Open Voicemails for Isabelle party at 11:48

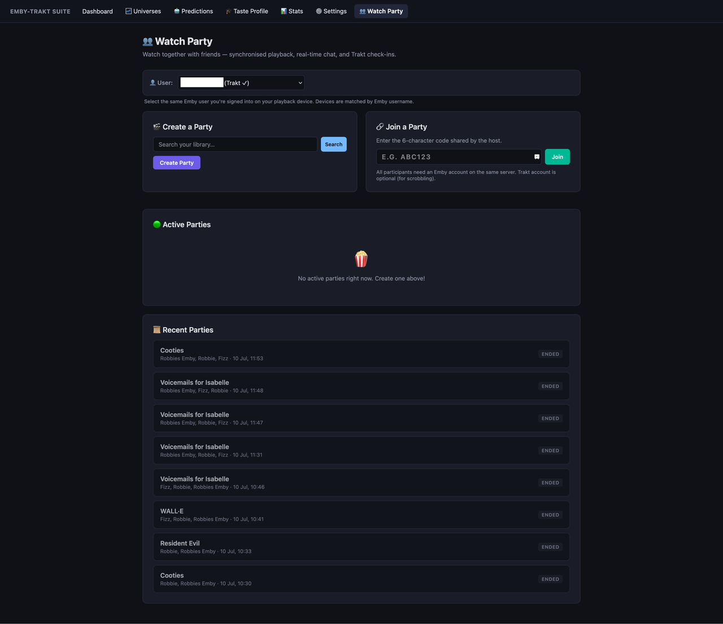coord(361,386)
